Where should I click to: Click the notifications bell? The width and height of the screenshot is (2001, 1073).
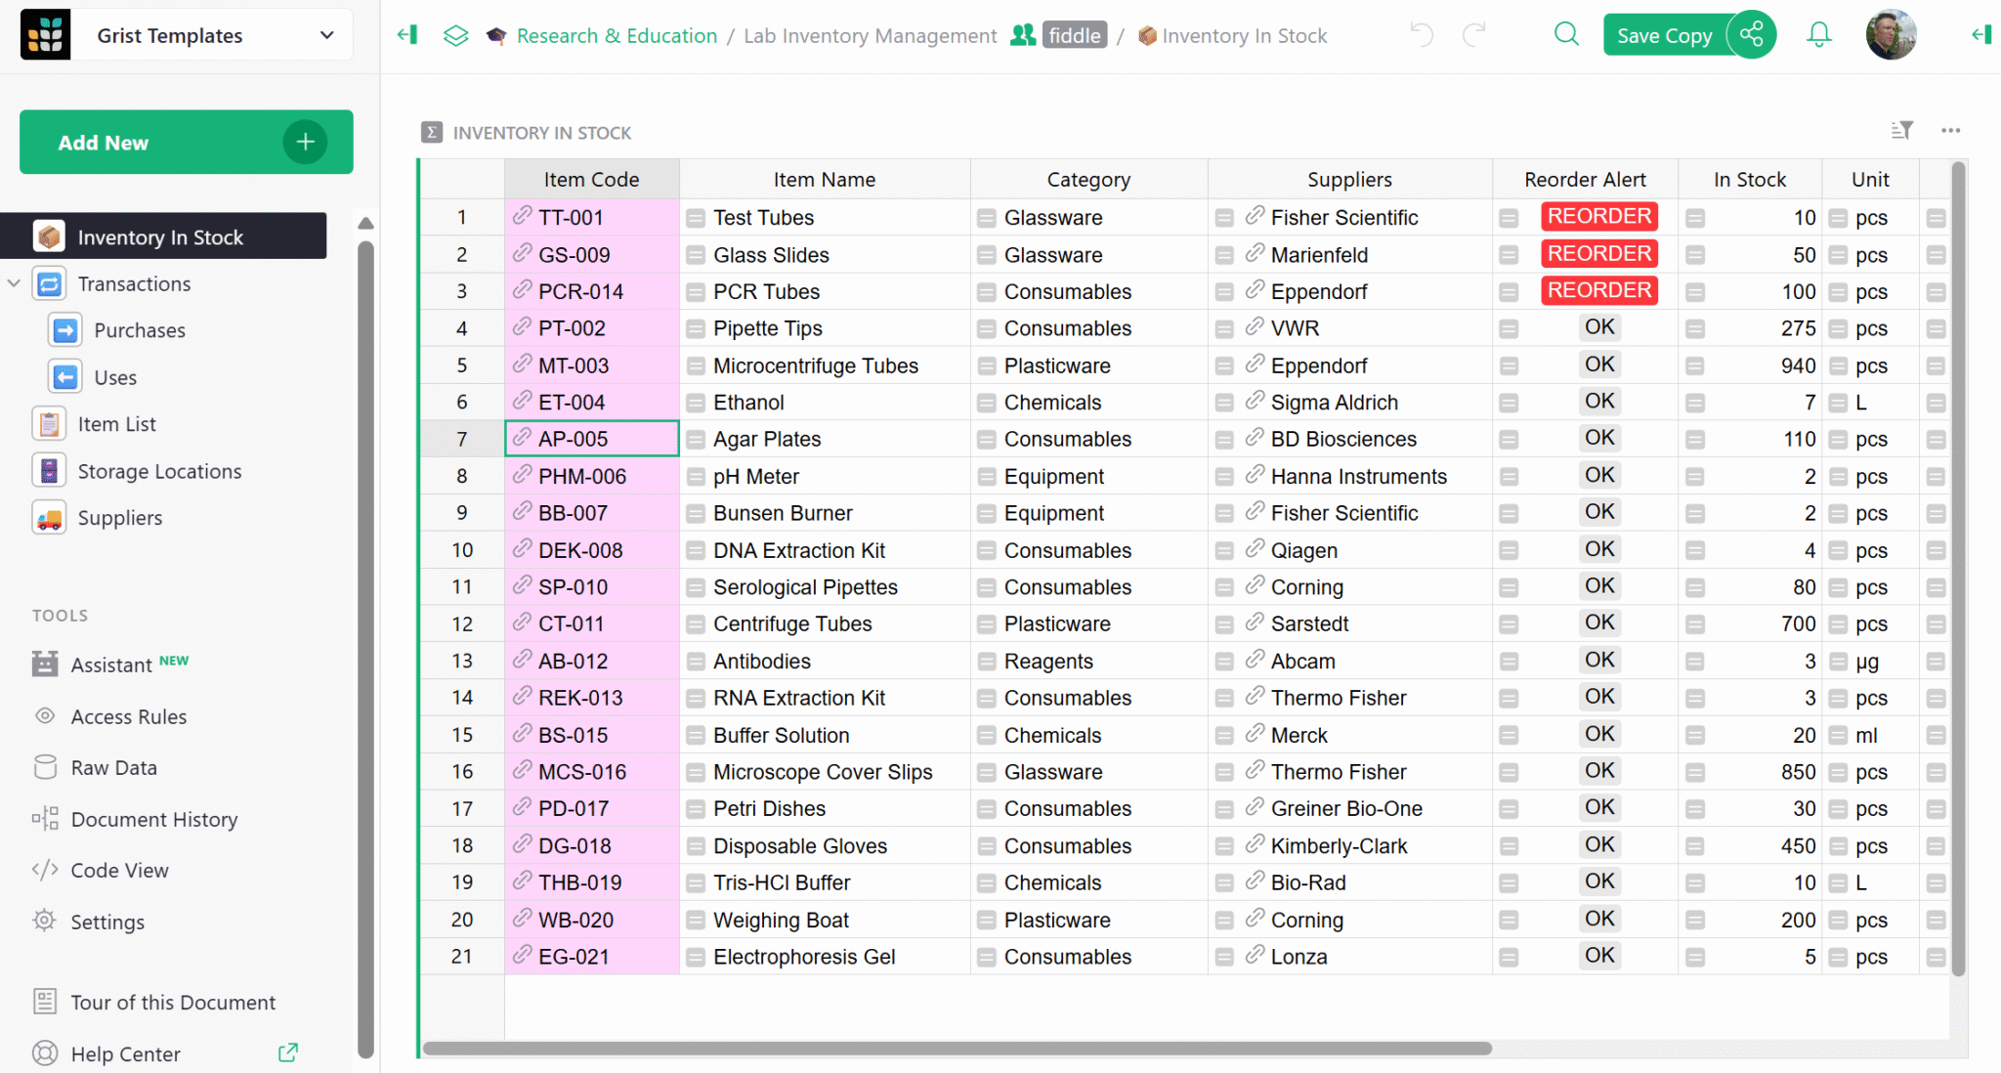click(x=1818, y=33)
